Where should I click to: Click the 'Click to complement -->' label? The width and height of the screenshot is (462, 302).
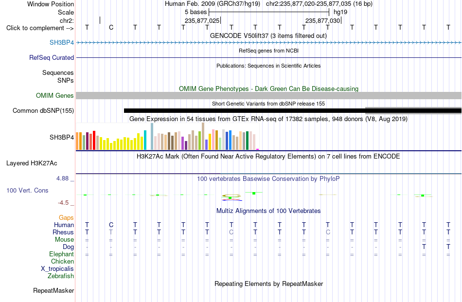coord(40,28)
